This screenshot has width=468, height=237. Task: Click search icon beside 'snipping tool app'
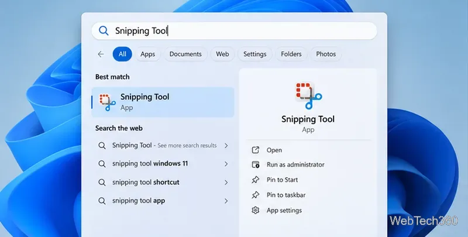click(102, 201)
